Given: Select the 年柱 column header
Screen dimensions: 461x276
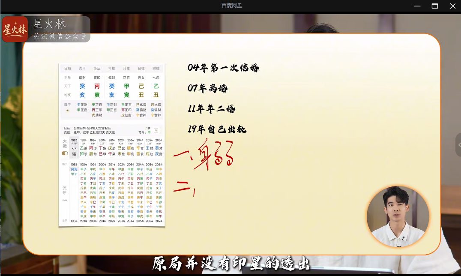Looking at the screenshot, I should click(112, 68).
